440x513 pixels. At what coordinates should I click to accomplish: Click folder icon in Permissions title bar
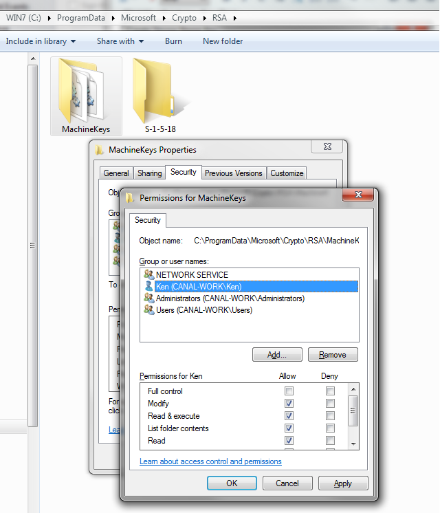pyautogui.click(x=130, y=197)
